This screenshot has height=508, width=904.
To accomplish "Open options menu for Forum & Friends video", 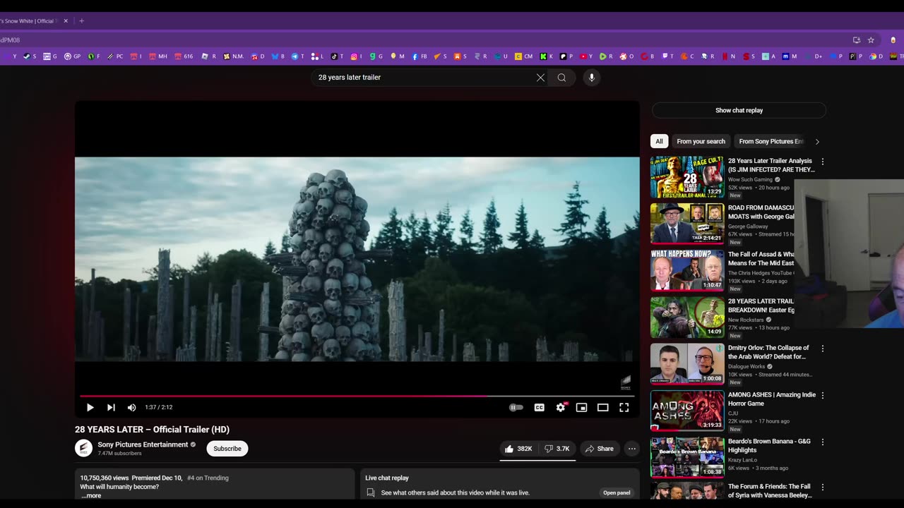I will click(822, 487).
